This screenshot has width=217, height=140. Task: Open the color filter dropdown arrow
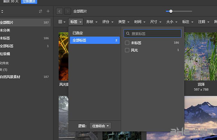[64, 22]
